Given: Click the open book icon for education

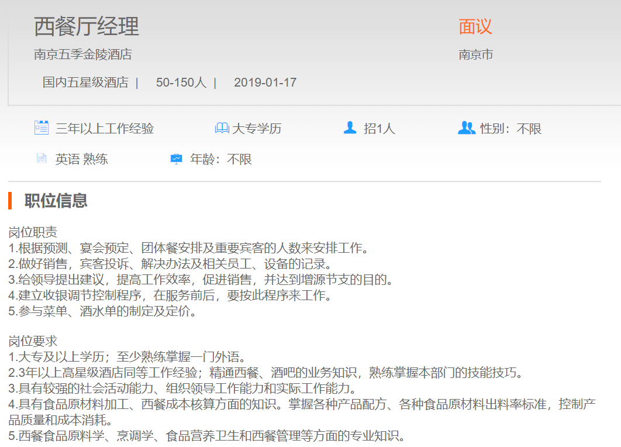Looking at the screenshot, I should click(222, 128).
